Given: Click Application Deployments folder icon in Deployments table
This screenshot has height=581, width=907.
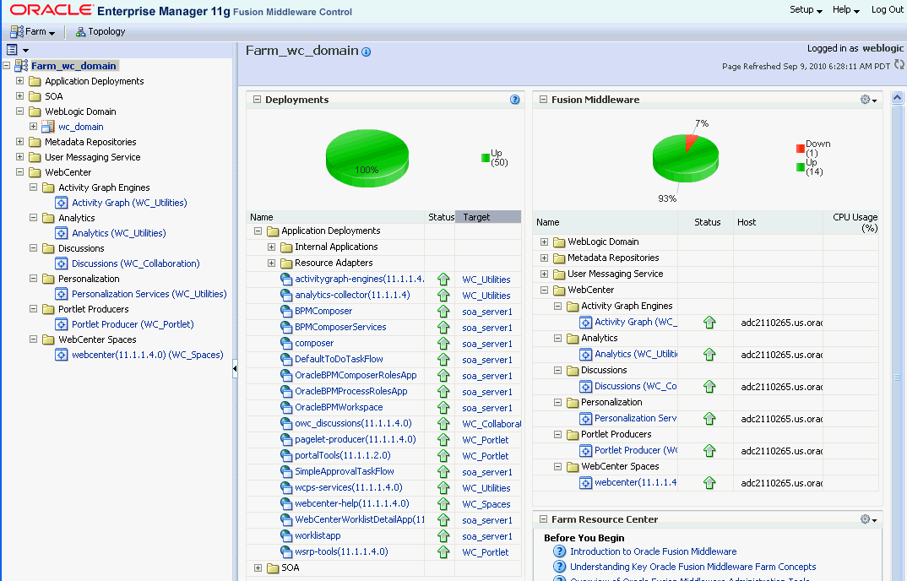Looking at the screenshot, I should point(273,231).
